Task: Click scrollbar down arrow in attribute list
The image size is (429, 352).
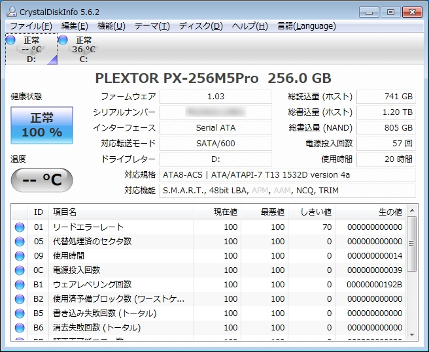Action: tap(411, 335)
